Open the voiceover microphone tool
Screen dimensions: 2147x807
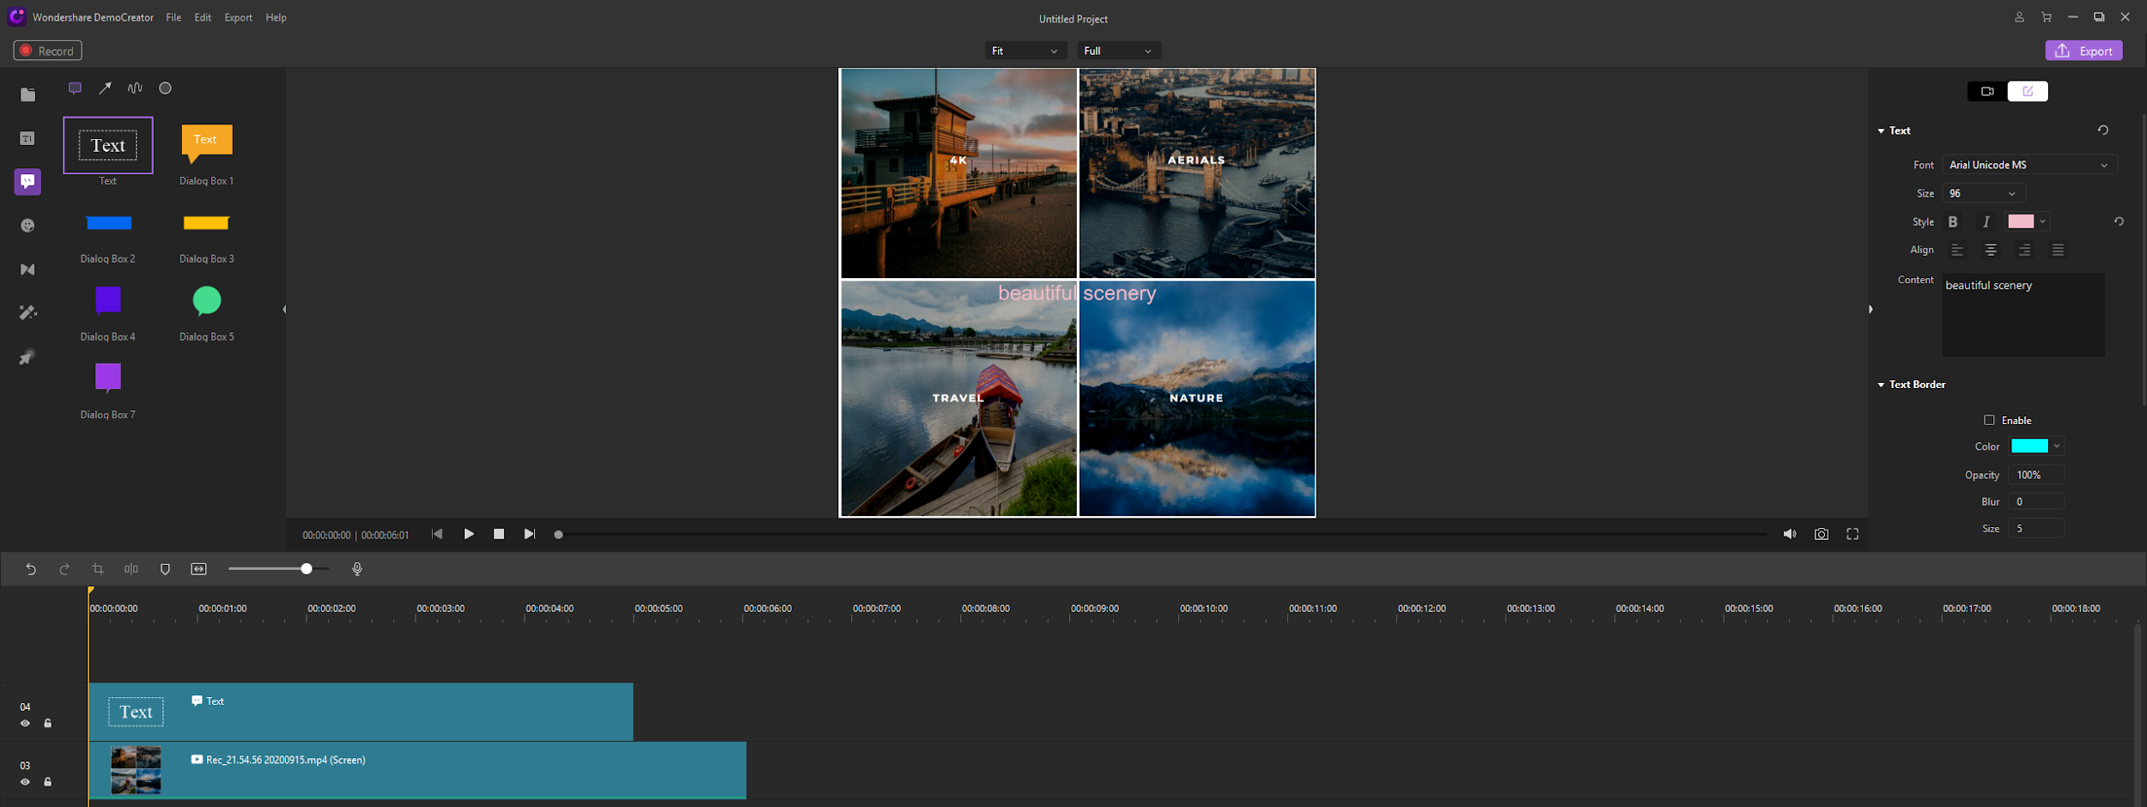[x=357, y=569]
